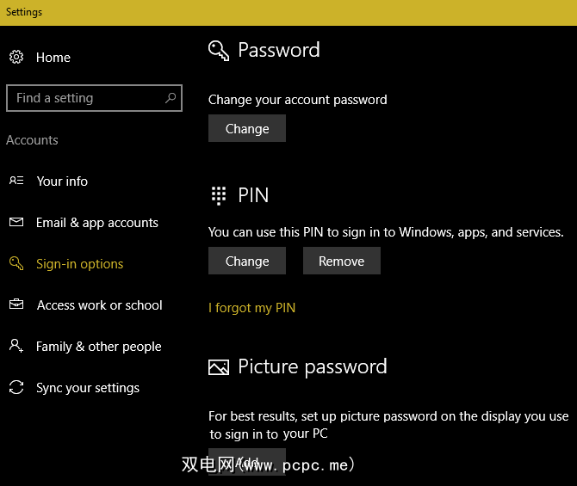Remove the PIN
Screen dimensions: 577x486
[x=342, y=261]
